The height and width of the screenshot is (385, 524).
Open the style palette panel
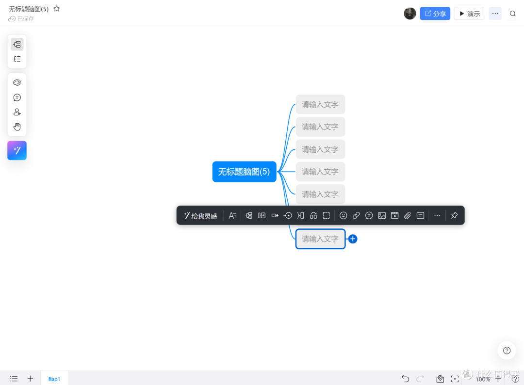pos(17,83)
